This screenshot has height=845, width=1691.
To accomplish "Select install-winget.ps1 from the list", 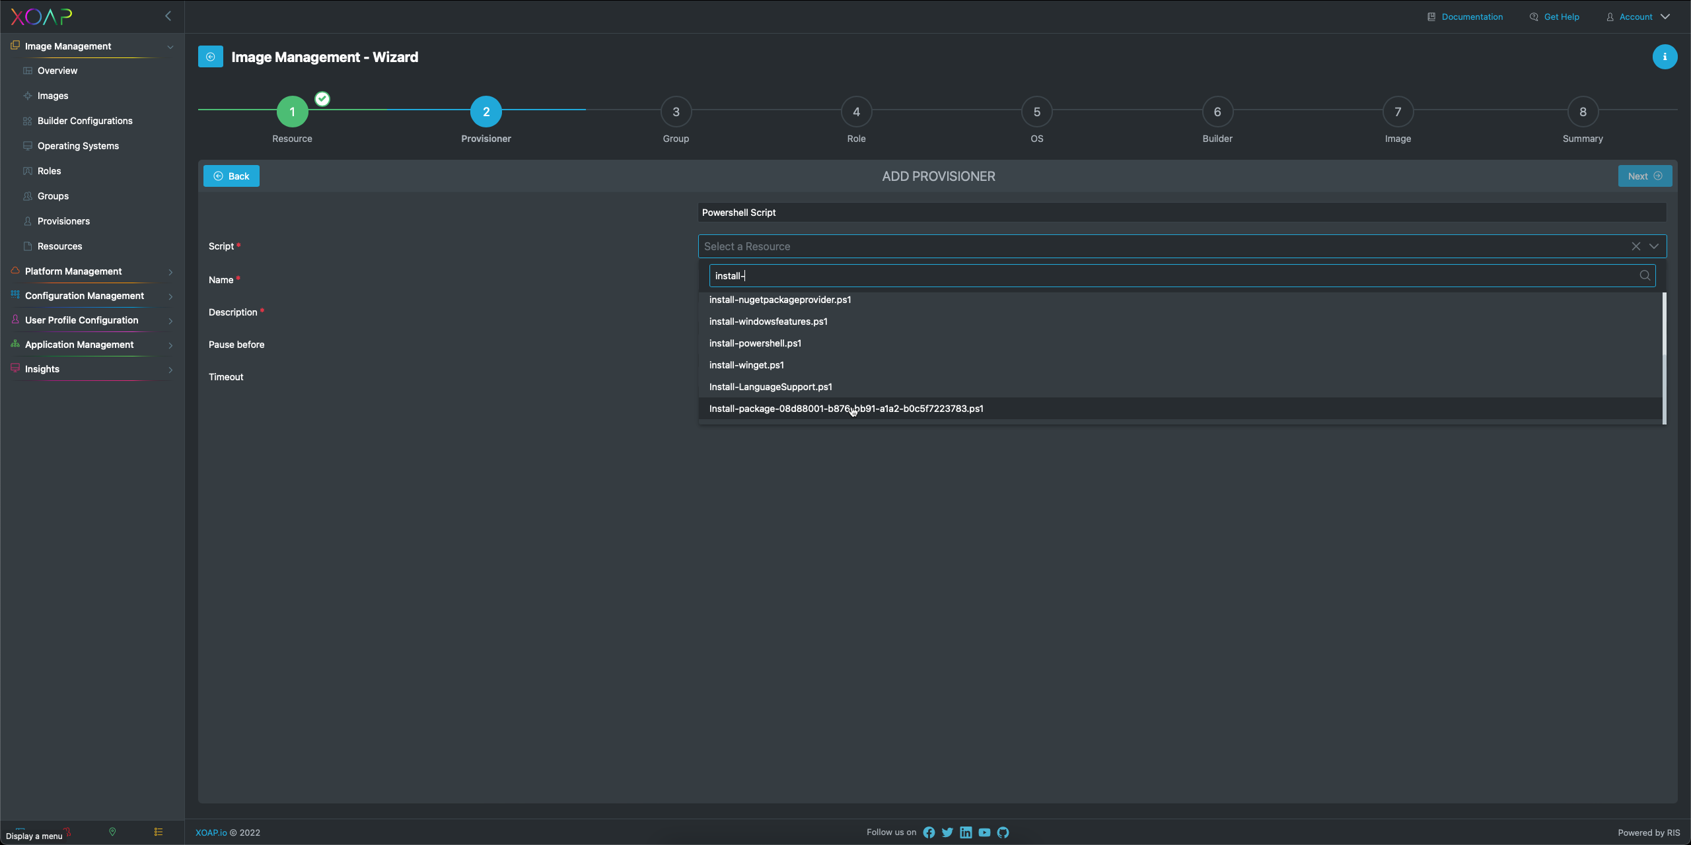I will coord(746,365).
